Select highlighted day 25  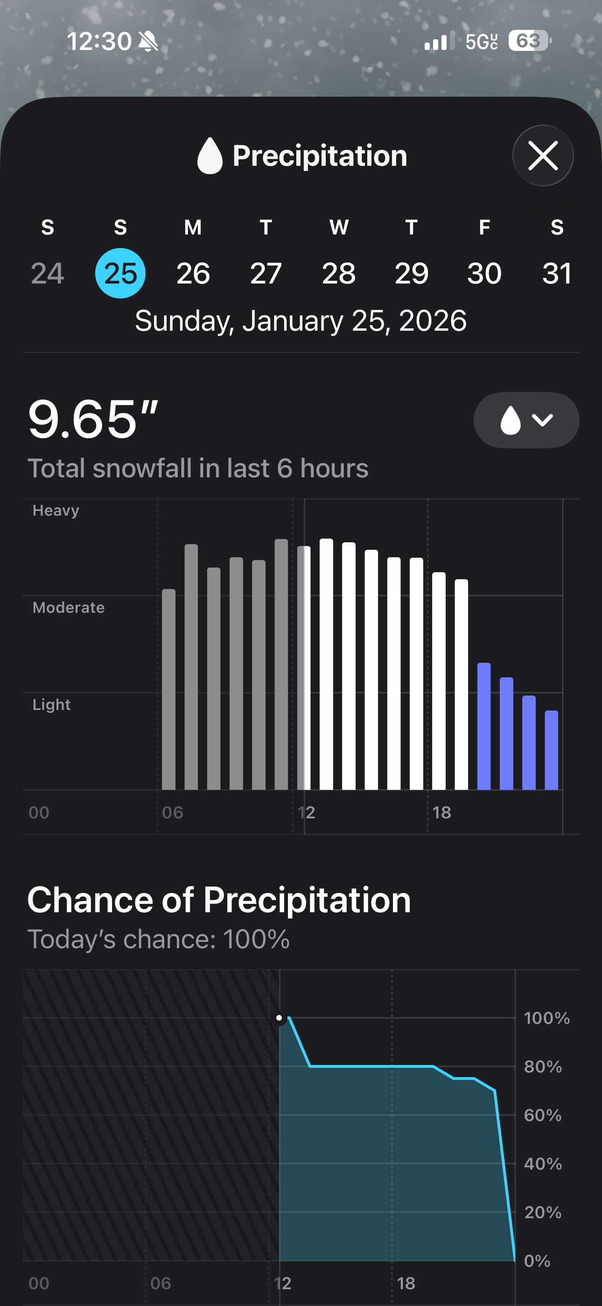point(120,273)
